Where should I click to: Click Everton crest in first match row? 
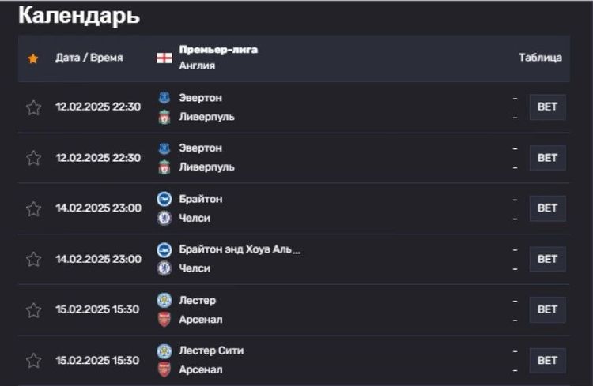[x=164, y=98]
